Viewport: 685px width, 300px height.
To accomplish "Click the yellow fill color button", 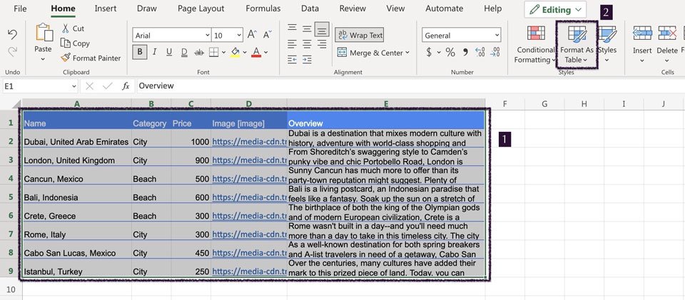I will coord(235,52).
